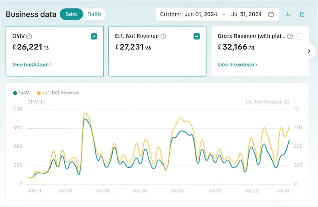Click the 1.2K left axis label
Image resolution: width=318 pixels, height=207 pixels.
pos(18,109)
